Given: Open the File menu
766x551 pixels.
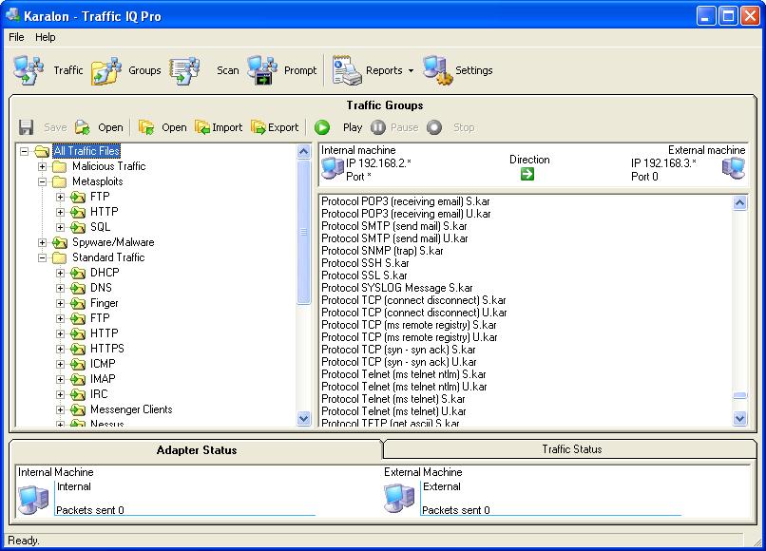Looking at the screenshot, I should tap(16, 37).
